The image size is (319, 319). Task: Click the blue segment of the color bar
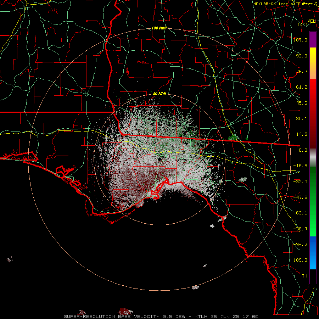click(313, 253)
